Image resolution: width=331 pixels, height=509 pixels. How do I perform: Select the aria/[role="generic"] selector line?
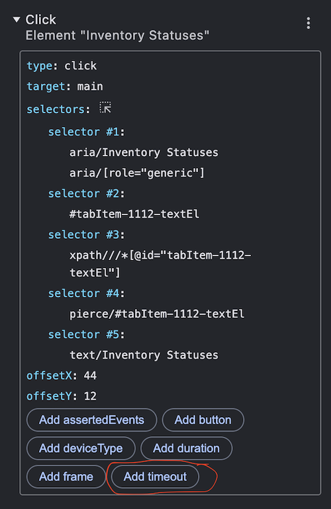(137, 173)
